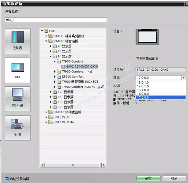
Task: Click the 9'' 显示屏 folder icon
Action: tap(55, 56)
